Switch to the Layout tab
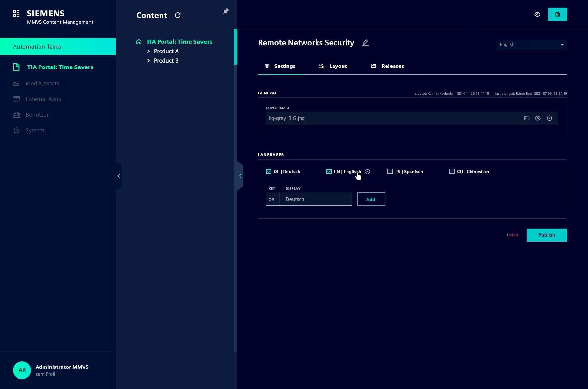The image size is (588, 389). [x=333, y=66]
